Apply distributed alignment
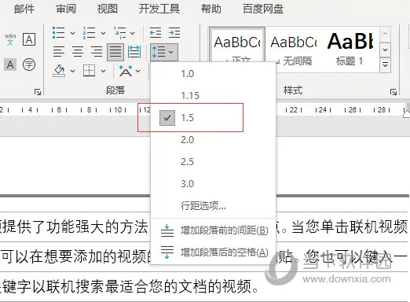The height and width of the screenshot is (302, 410). click(134, 52)
